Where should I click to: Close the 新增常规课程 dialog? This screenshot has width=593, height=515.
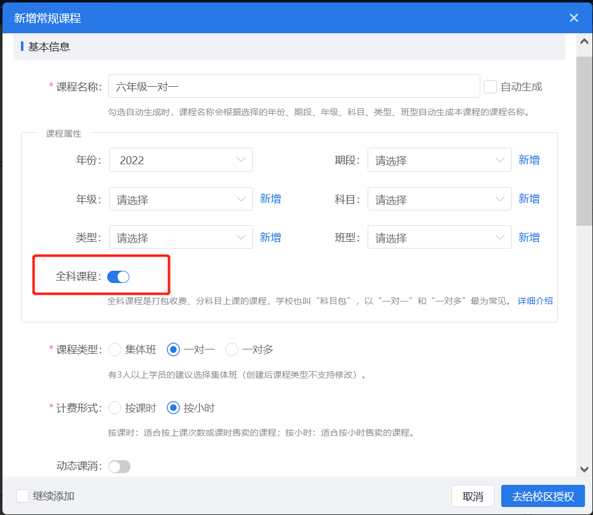tap(573, 18)
